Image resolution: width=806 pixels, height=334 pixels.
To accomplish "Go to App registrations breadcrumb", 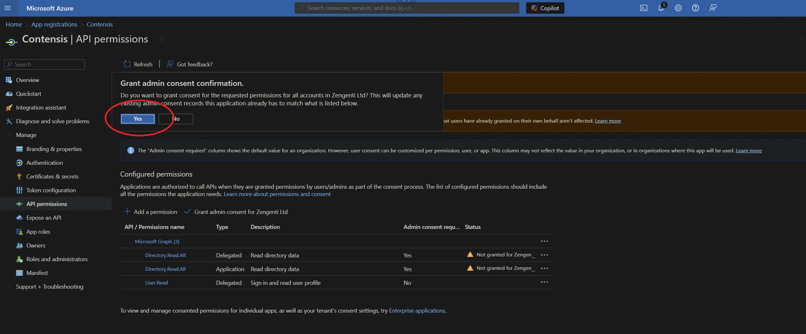I will pos(54,24).
